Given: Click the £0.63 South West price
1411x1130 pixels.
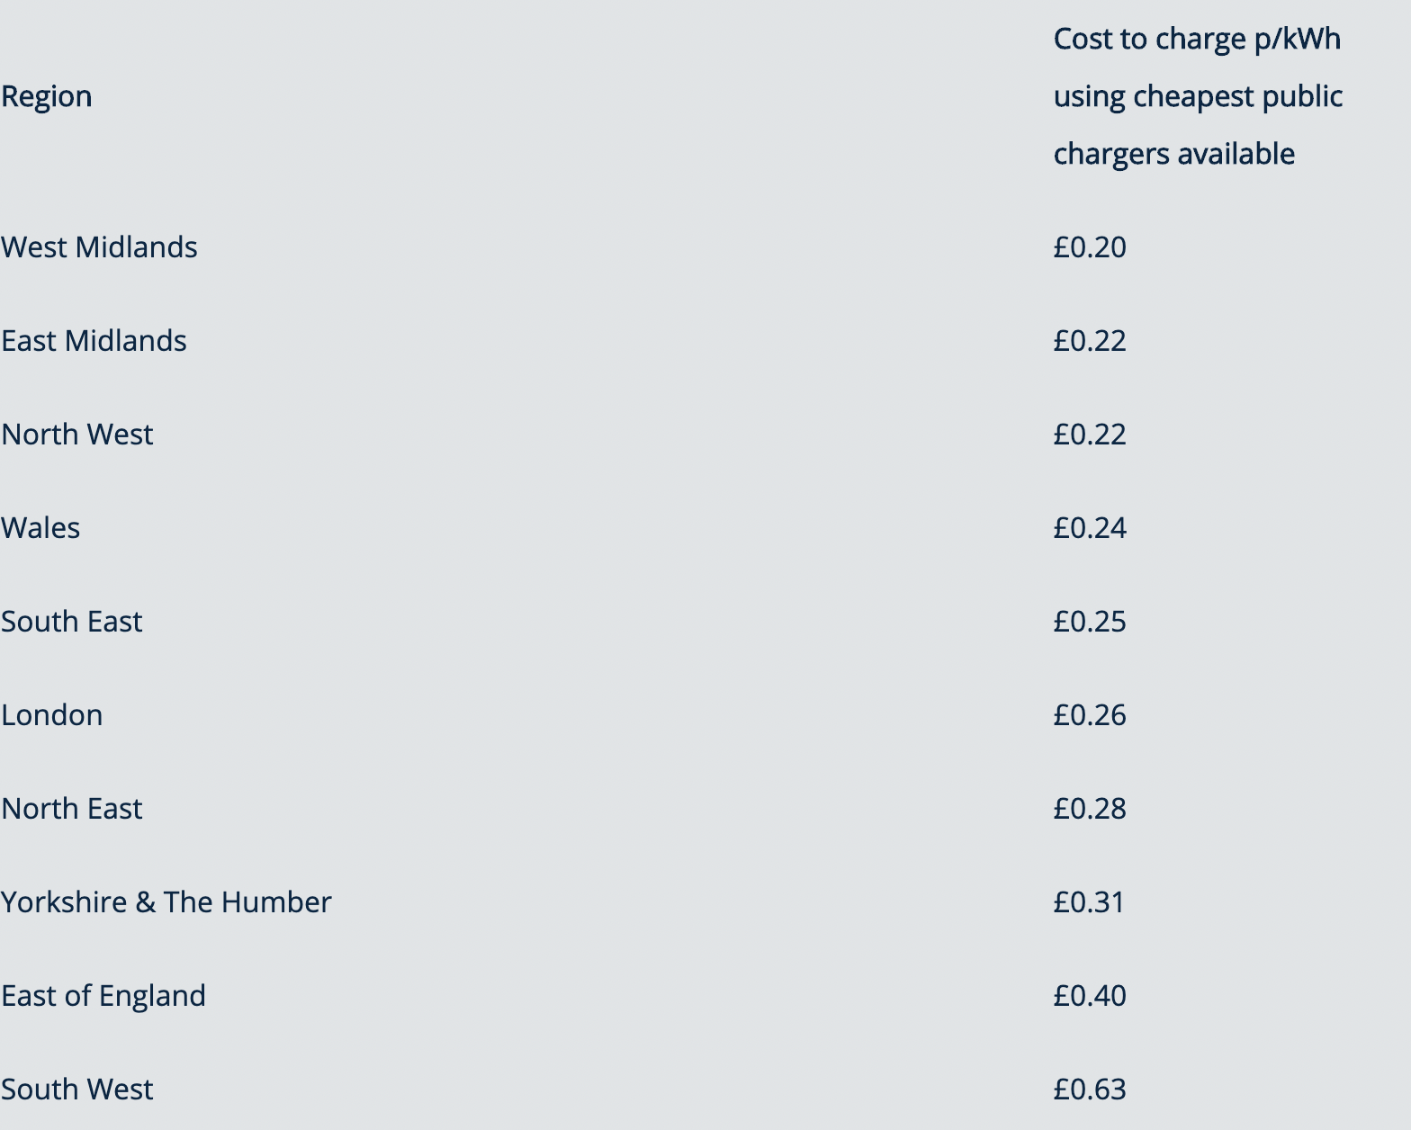Looking at the screenshot, I should point(1090,1090).
